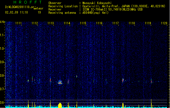Click antenna value A504HB(yagi 4el)
Image resolution: width=170 pixels, height=108 pixels.
[95, 13]
